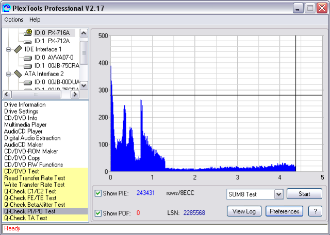Click the device tree scroll left arrow
The image size is (330, 235).
tap(7, 95)
